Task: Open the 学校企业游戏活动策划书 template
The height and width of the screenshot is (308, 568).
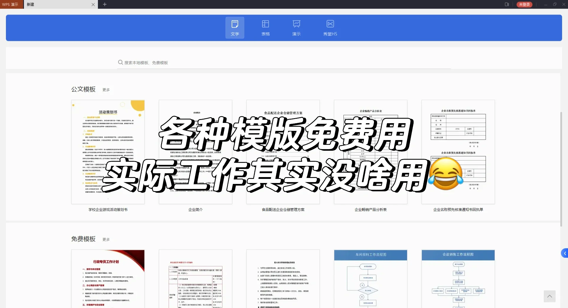Action: click(x=108, y=151)
